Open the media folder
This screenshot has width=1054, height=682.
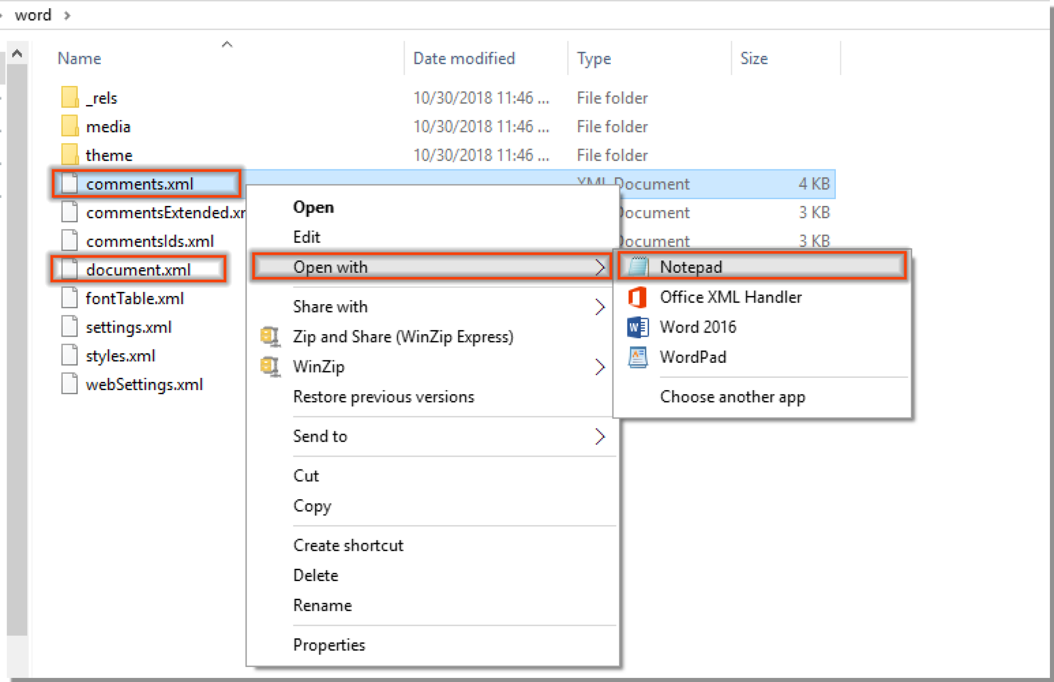click(x=108, y=126)
